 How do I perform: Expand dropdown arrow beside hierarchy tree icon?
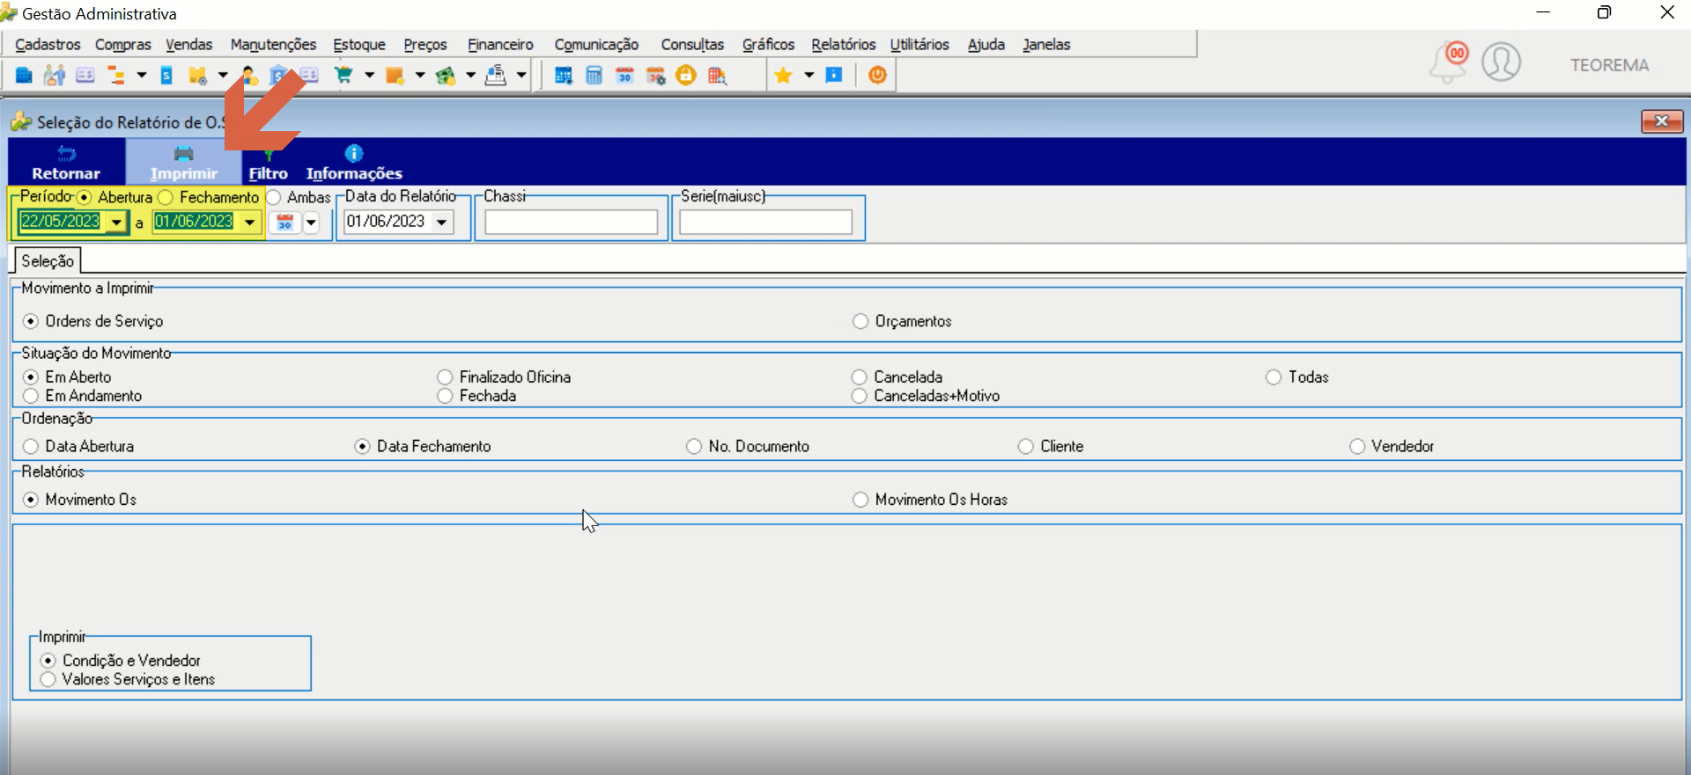(x=141, y=76)
